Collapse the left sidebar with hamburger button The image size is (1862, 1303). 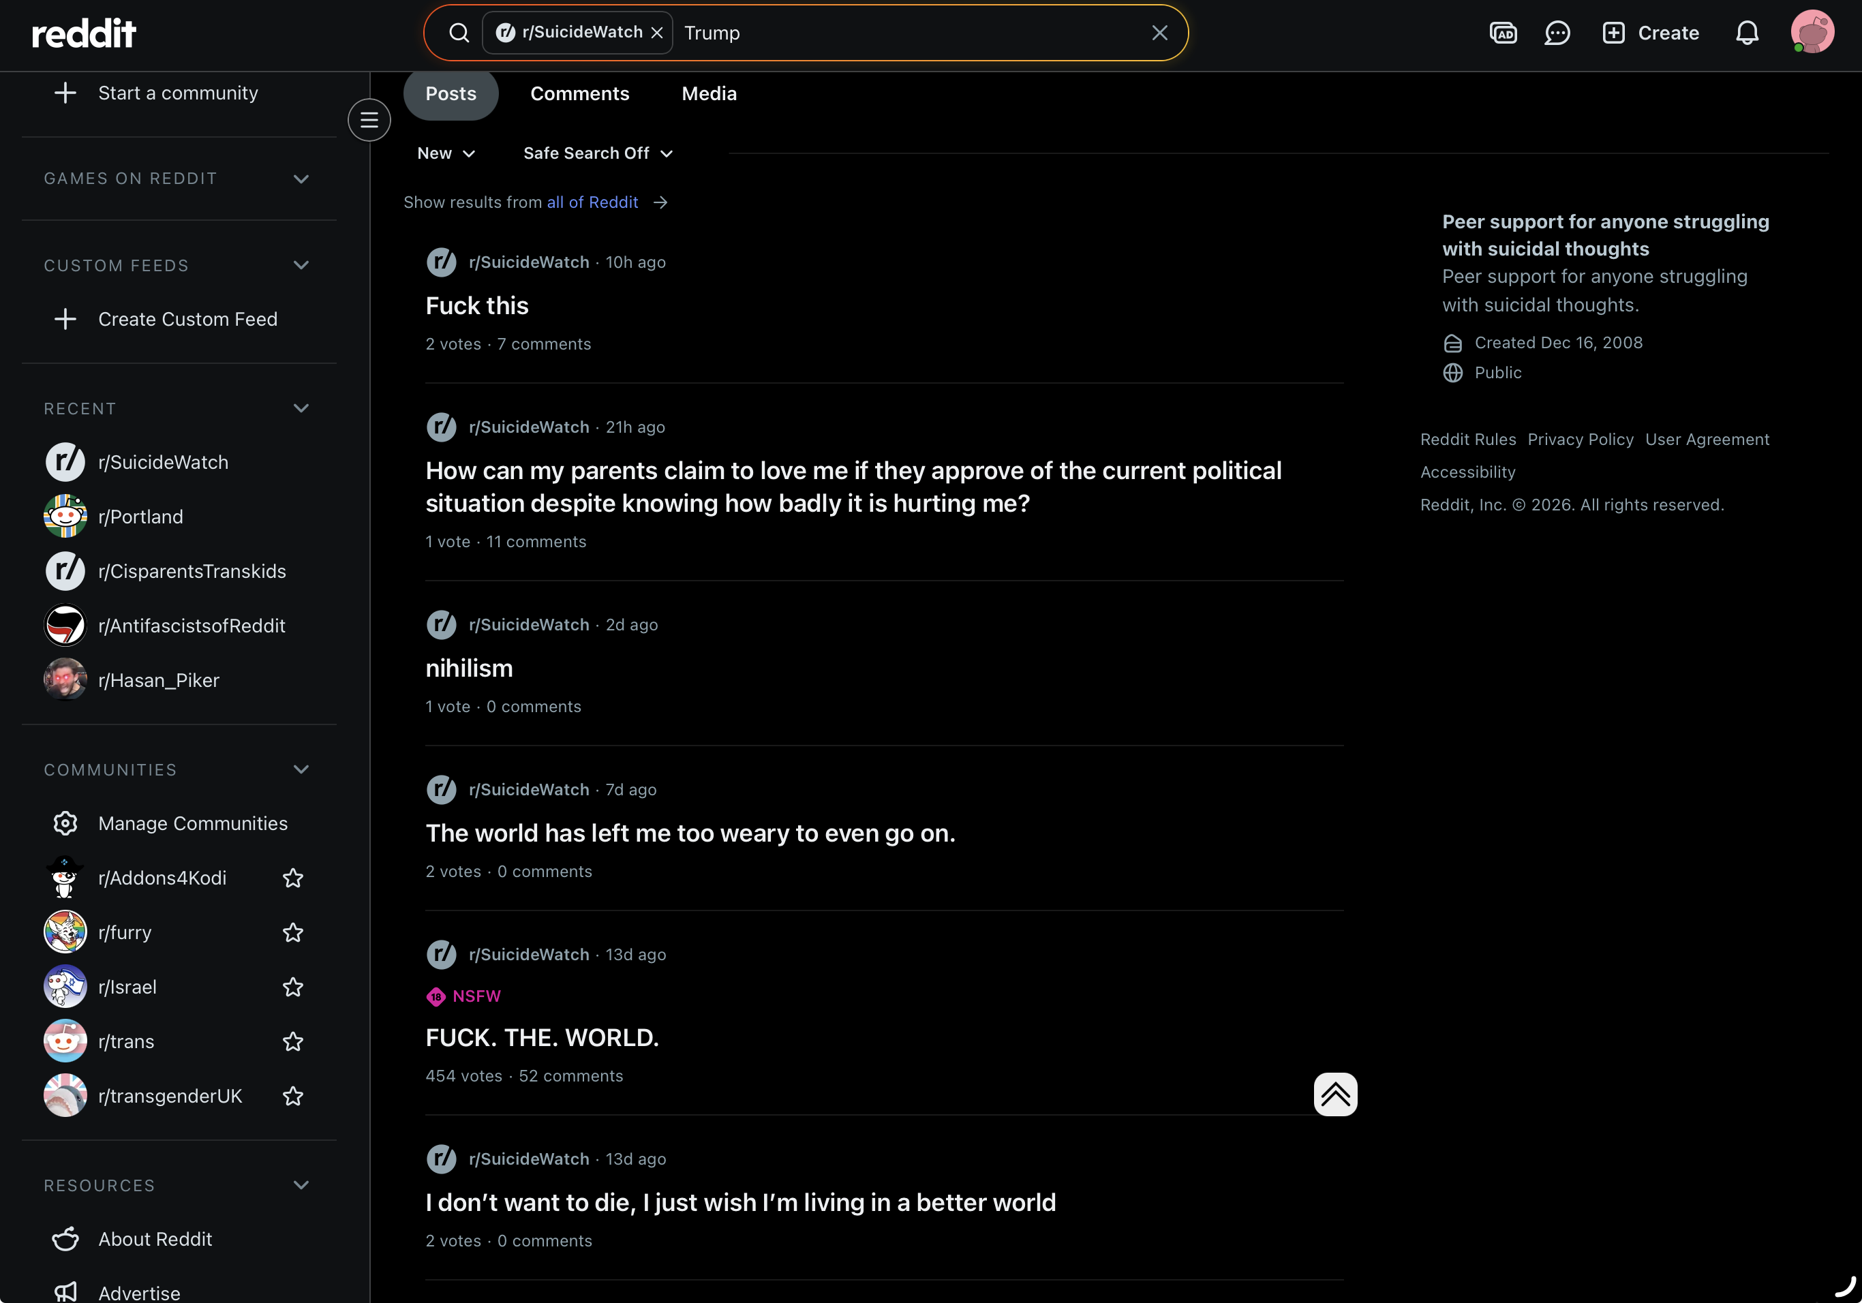(x=369, y=120)
